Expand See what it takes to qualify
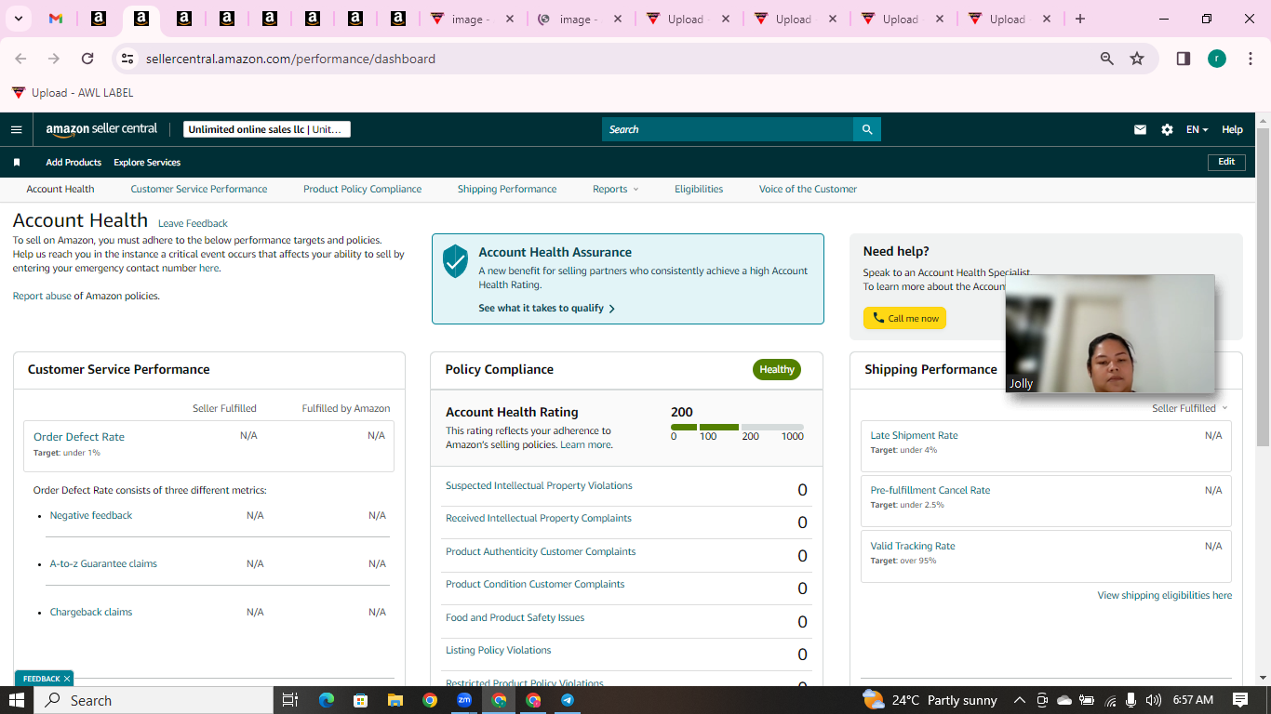Image resolution: width=1271 pixels, height=714 pixels. click(x=547, y=308)
